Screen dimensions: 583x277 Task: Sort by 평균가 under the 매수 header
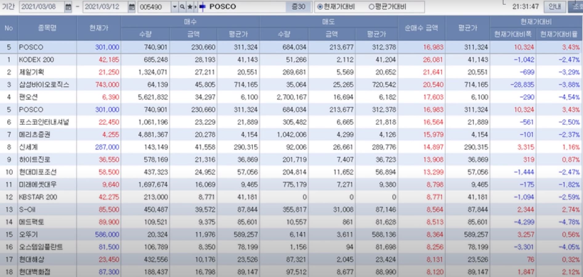[x=238, y=34]
